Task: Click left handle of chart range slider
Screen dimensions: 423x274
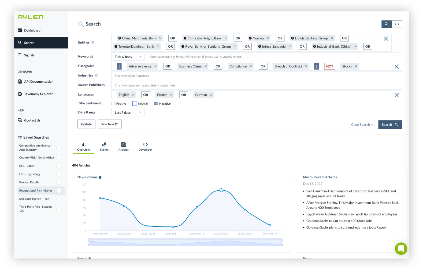Action: 88,242
